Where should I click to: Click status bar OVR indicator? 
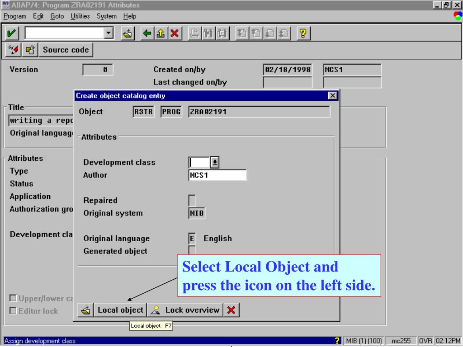[x=425, y=341]
